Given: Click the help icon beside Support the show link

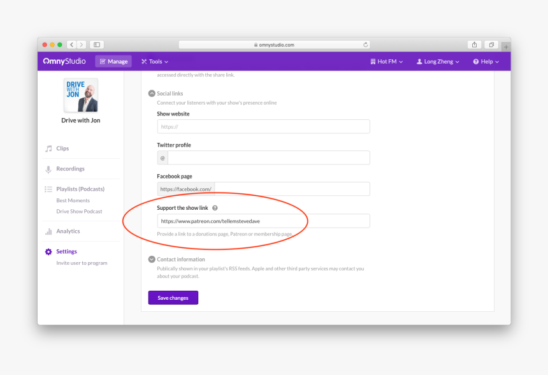Looking at the screenshot, I should [215, 208].
